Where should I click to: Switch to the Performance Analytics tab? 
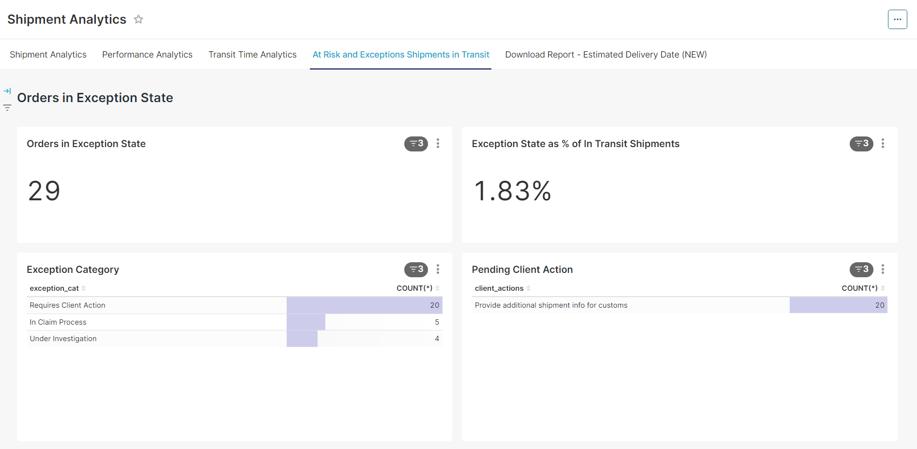tap(147, 55)
